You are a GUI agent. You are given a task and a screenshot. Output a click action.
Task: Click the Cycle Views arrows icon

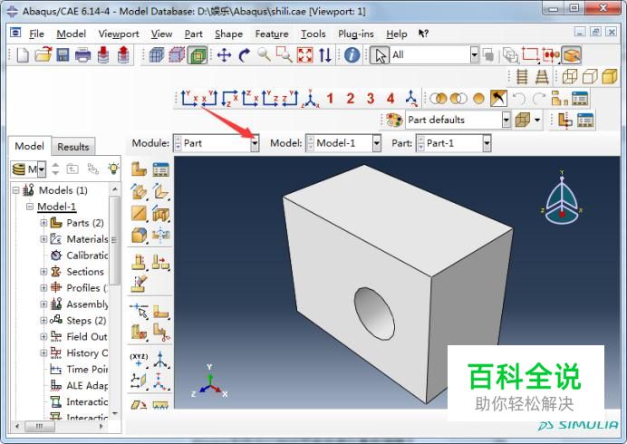coord(325,54)
